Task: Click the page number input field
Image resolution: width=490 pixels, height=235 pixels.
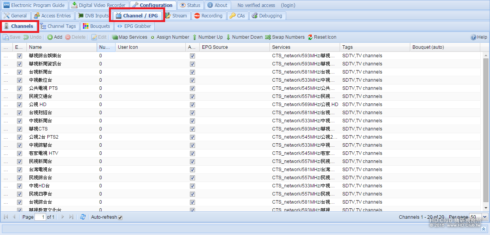Action: pos(40,217)
